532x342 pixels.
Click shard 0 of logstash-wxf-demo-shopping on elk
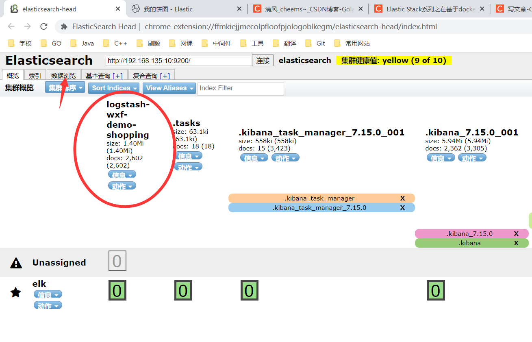coord(117,291)
